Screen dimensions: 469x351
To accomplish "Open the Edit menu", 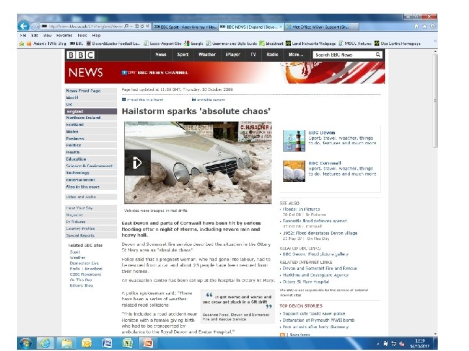I will [x=35, y=35].
